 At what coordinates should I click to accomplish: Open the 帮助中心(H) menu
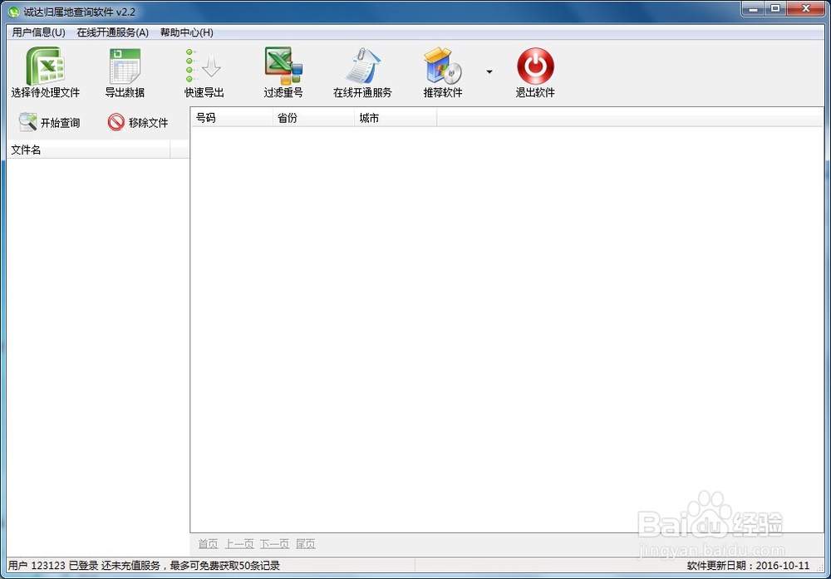(186, 32)
